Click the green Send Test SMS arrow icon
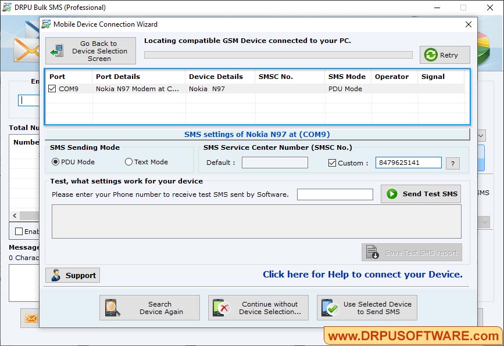 pyautogui.click(x=390, y=194)
